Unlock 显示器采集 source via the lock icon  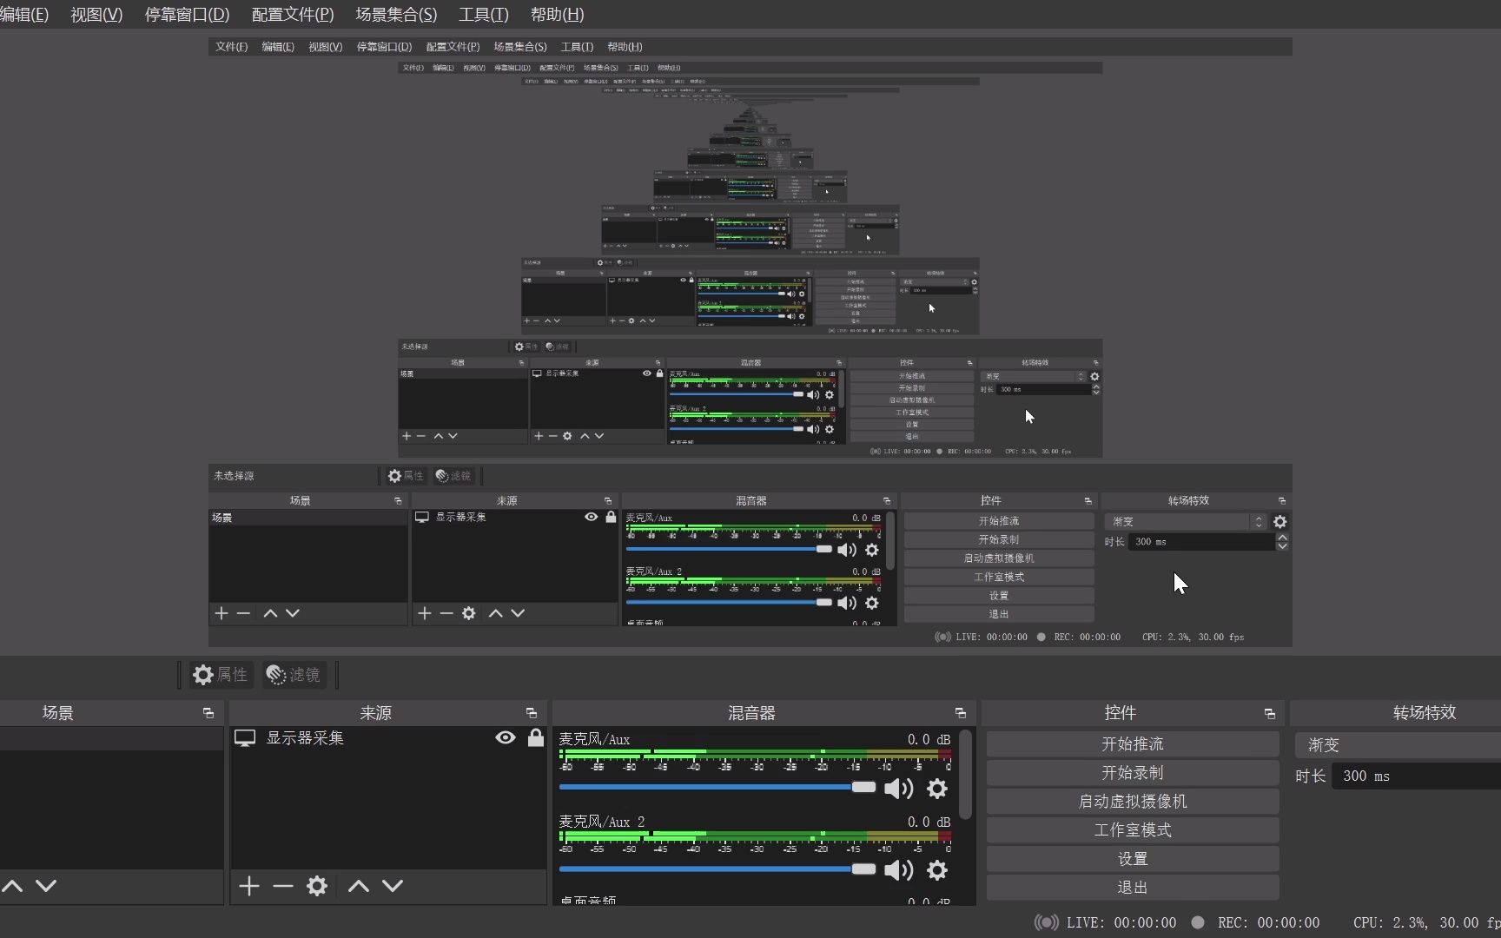(x=536, y=737)
